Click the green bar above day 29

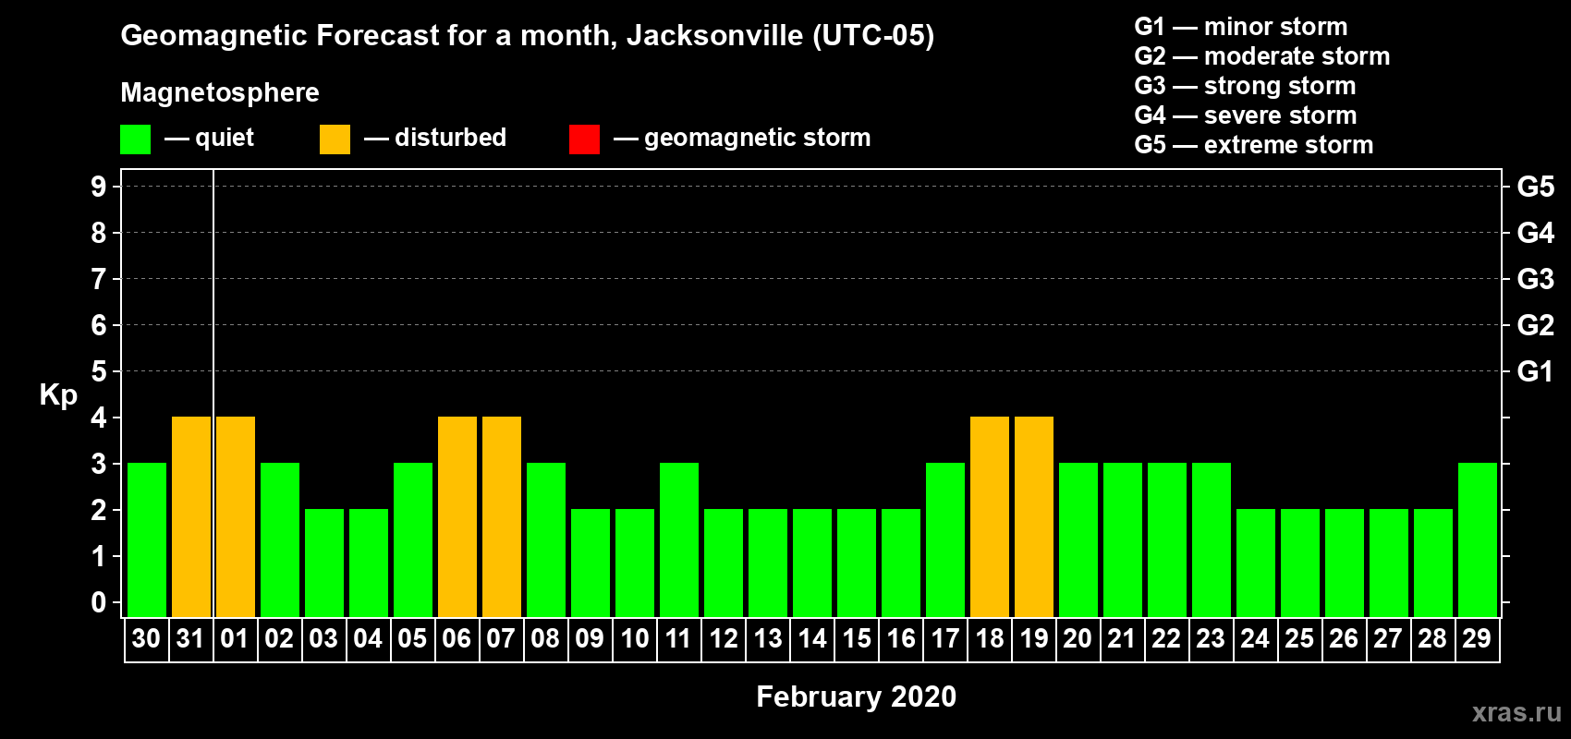pyautogui.click(x=1478, y=540)
